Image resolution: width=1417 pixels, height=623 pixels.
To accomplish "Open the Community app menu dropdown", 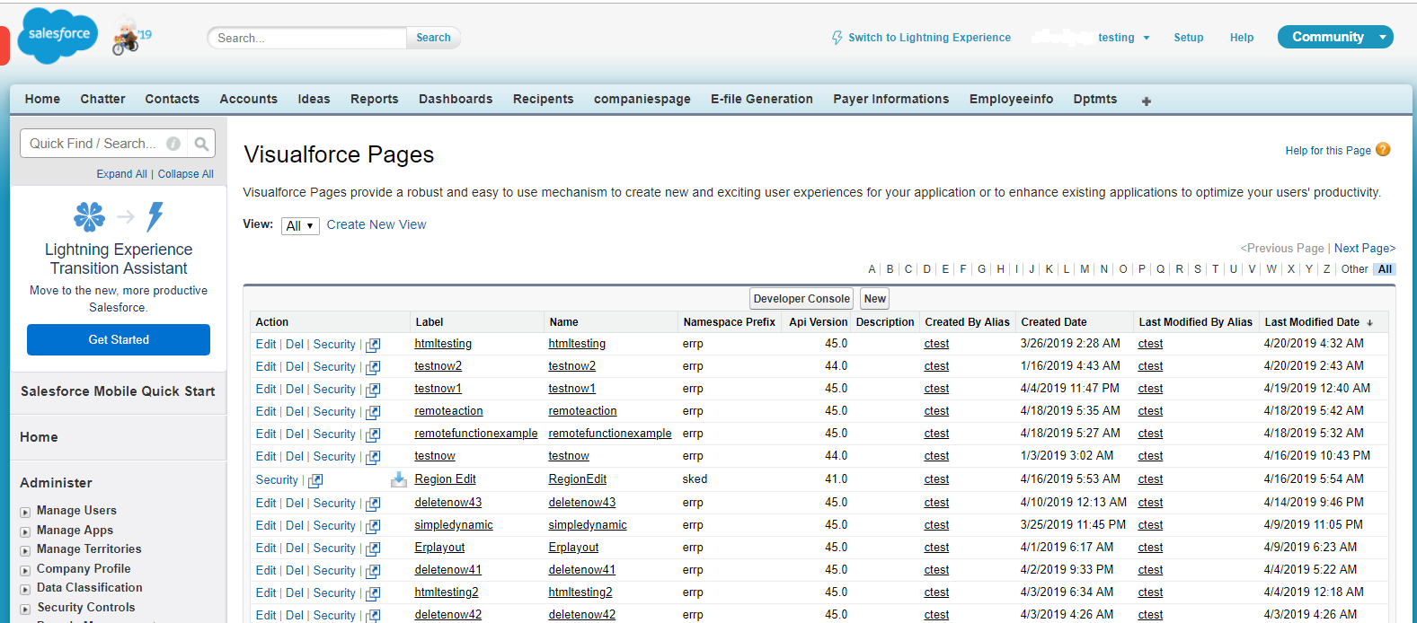I will pyautogui.click(x=1383, y=37).
